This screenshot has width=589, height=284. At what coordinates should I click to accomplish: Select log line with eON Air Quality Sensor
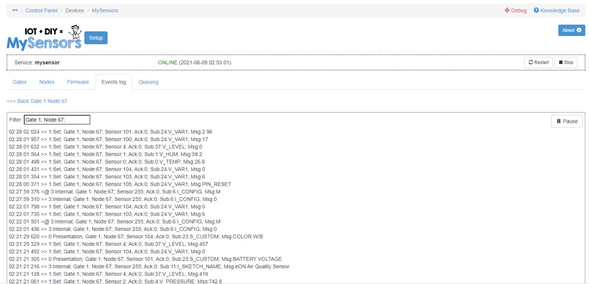(x=149, y=267)
